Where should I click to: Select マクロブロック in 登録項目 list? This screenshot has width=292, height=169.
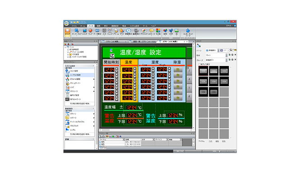tap(80, 126)
